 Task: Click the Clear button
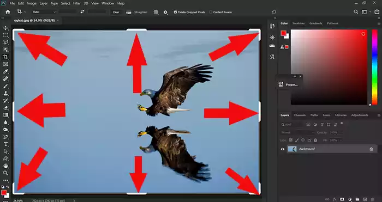tap(116, 12)
